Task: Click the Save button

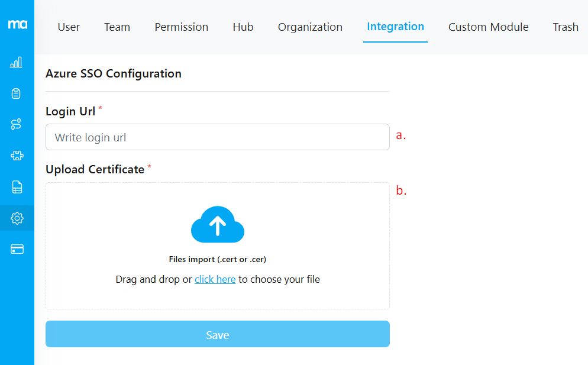Action: click(x=217, y=334)
